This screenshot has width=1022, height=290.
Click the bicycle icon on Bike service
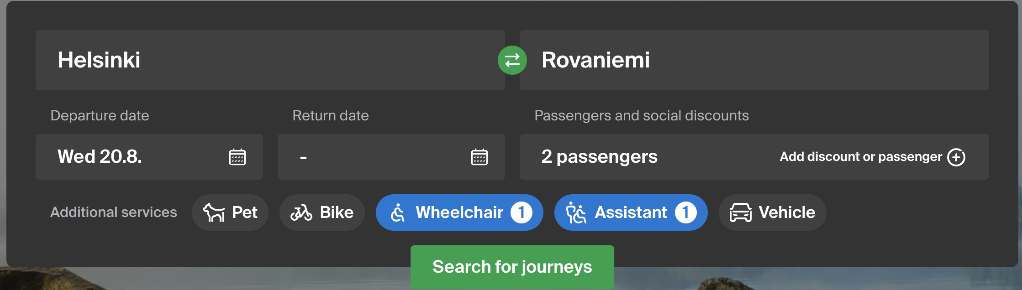(x=301, y=212)
